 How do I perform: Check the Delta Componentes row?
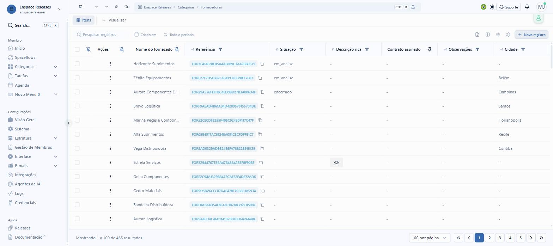[x=77, y=177]
